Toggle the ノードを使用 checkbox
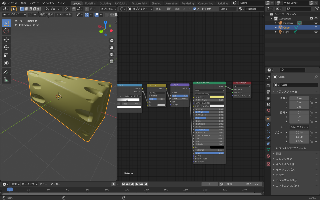320x200 pixels. pyautogui.click(x=195, y=9)
